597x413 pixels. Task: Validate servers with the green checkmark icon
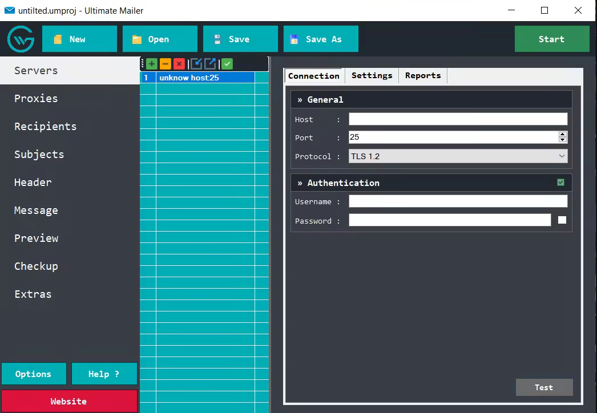click(227, 63)
